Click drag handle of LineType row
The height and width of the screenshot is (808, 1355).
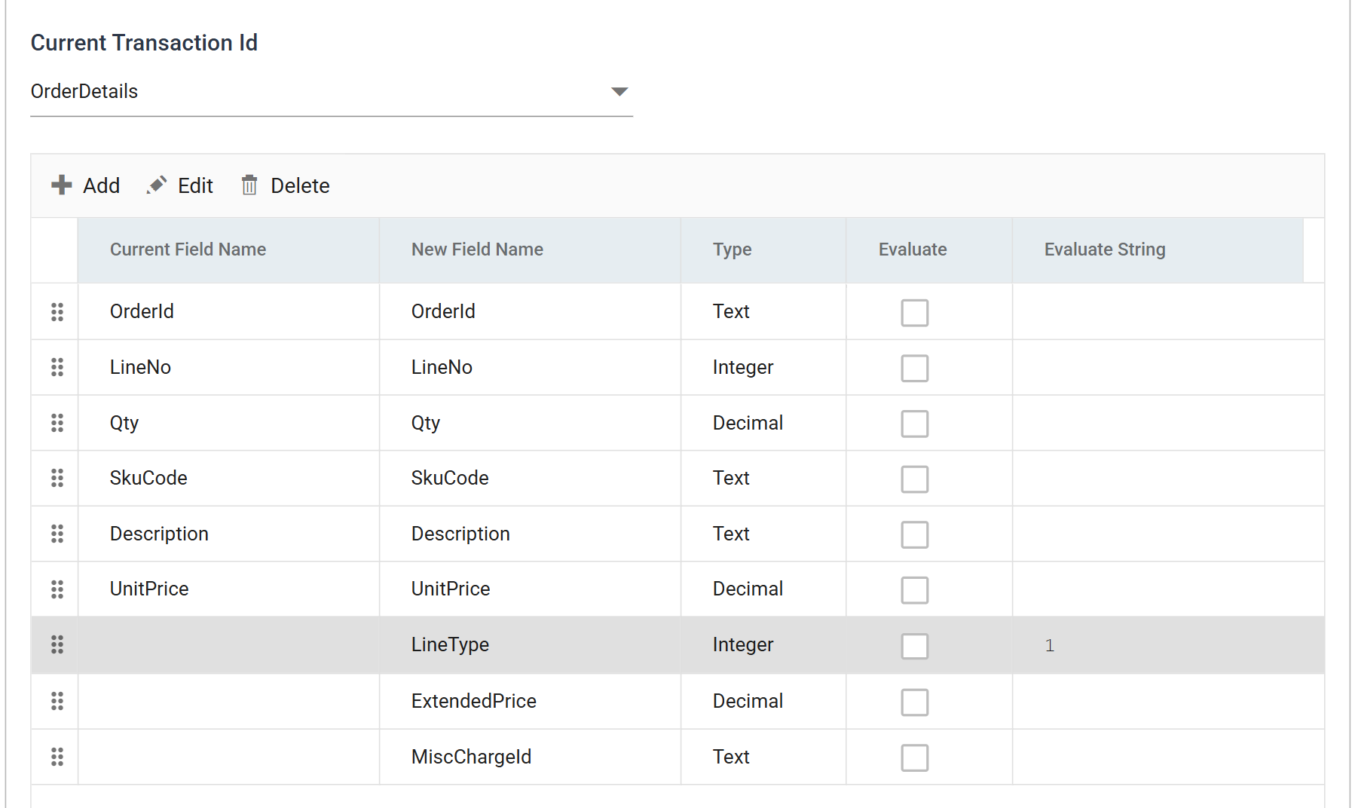[x=57, y=644]
